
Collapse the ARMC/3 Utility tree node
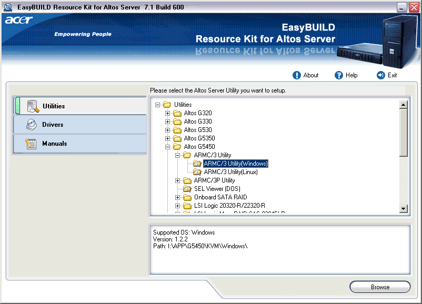[178, 155]
